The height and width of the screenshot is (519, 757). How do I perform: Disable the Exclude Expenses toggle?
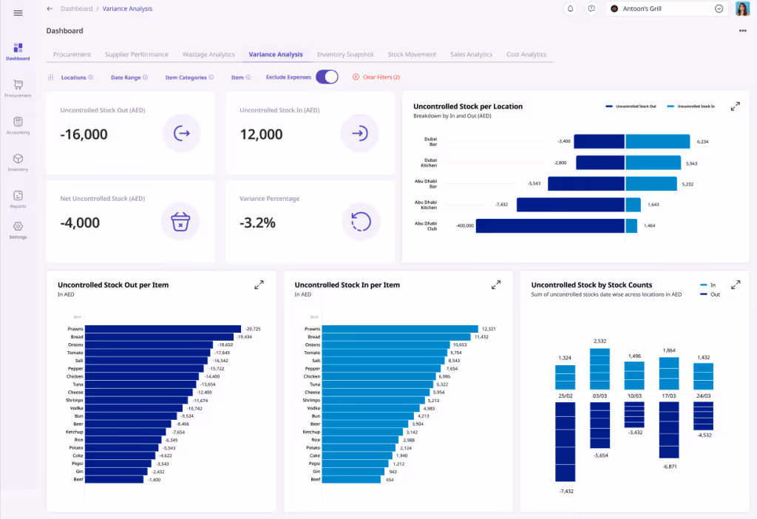[327, 76]
